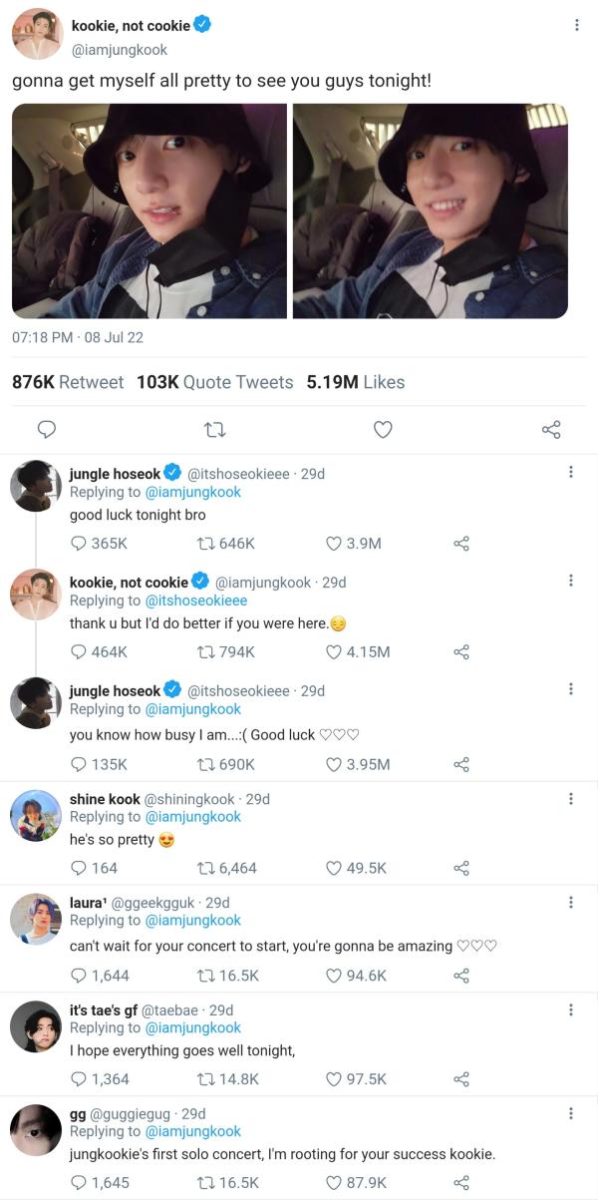Open the left selfie photo in tweet
Image resolution: width=598 pixels, height=1200 pixels.
(149, 211)
